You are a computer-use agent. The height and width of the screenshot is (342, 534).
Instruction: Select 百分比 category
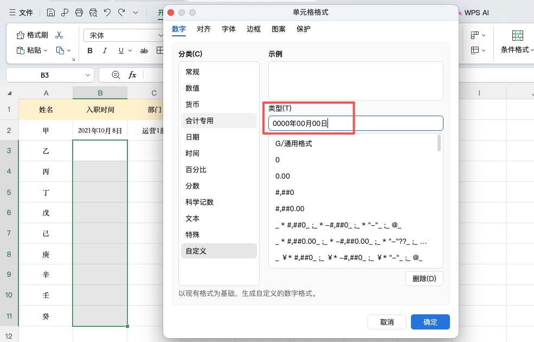219,169
